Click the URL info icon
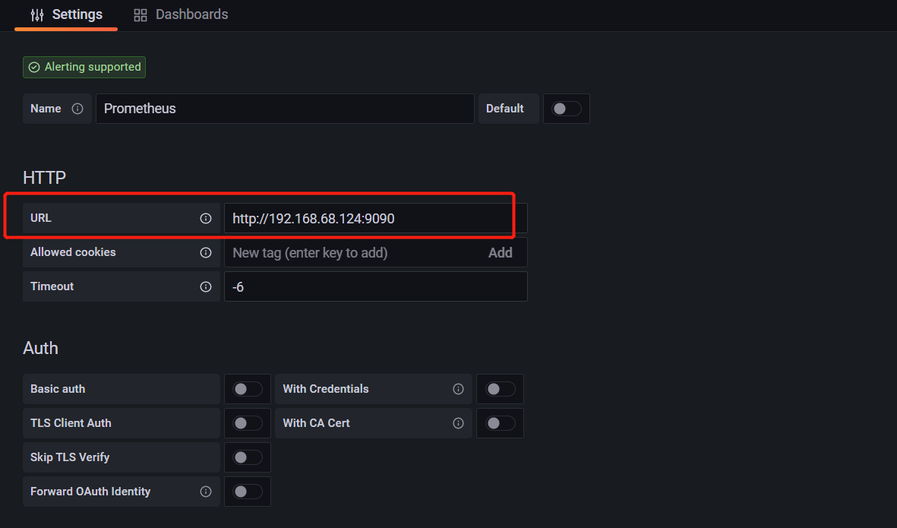The height and width of the screenshot is (528, 897). (x=206, y=217)
